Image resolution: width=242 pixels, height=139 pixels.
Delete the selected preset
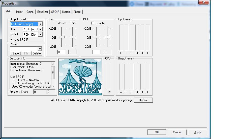coord(37,53)
